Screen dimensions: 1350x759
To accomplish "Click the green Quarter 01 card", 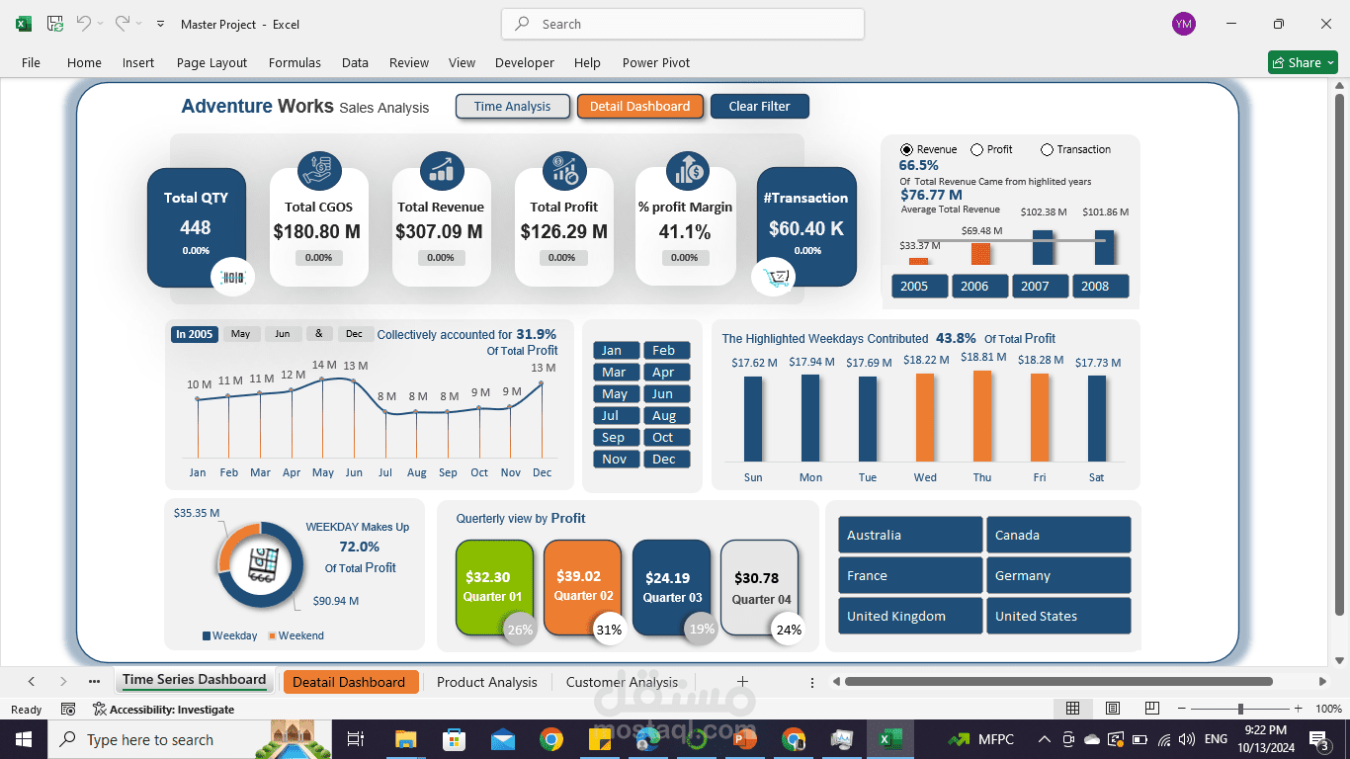I will pyautogui.click(x=494, y=587).
